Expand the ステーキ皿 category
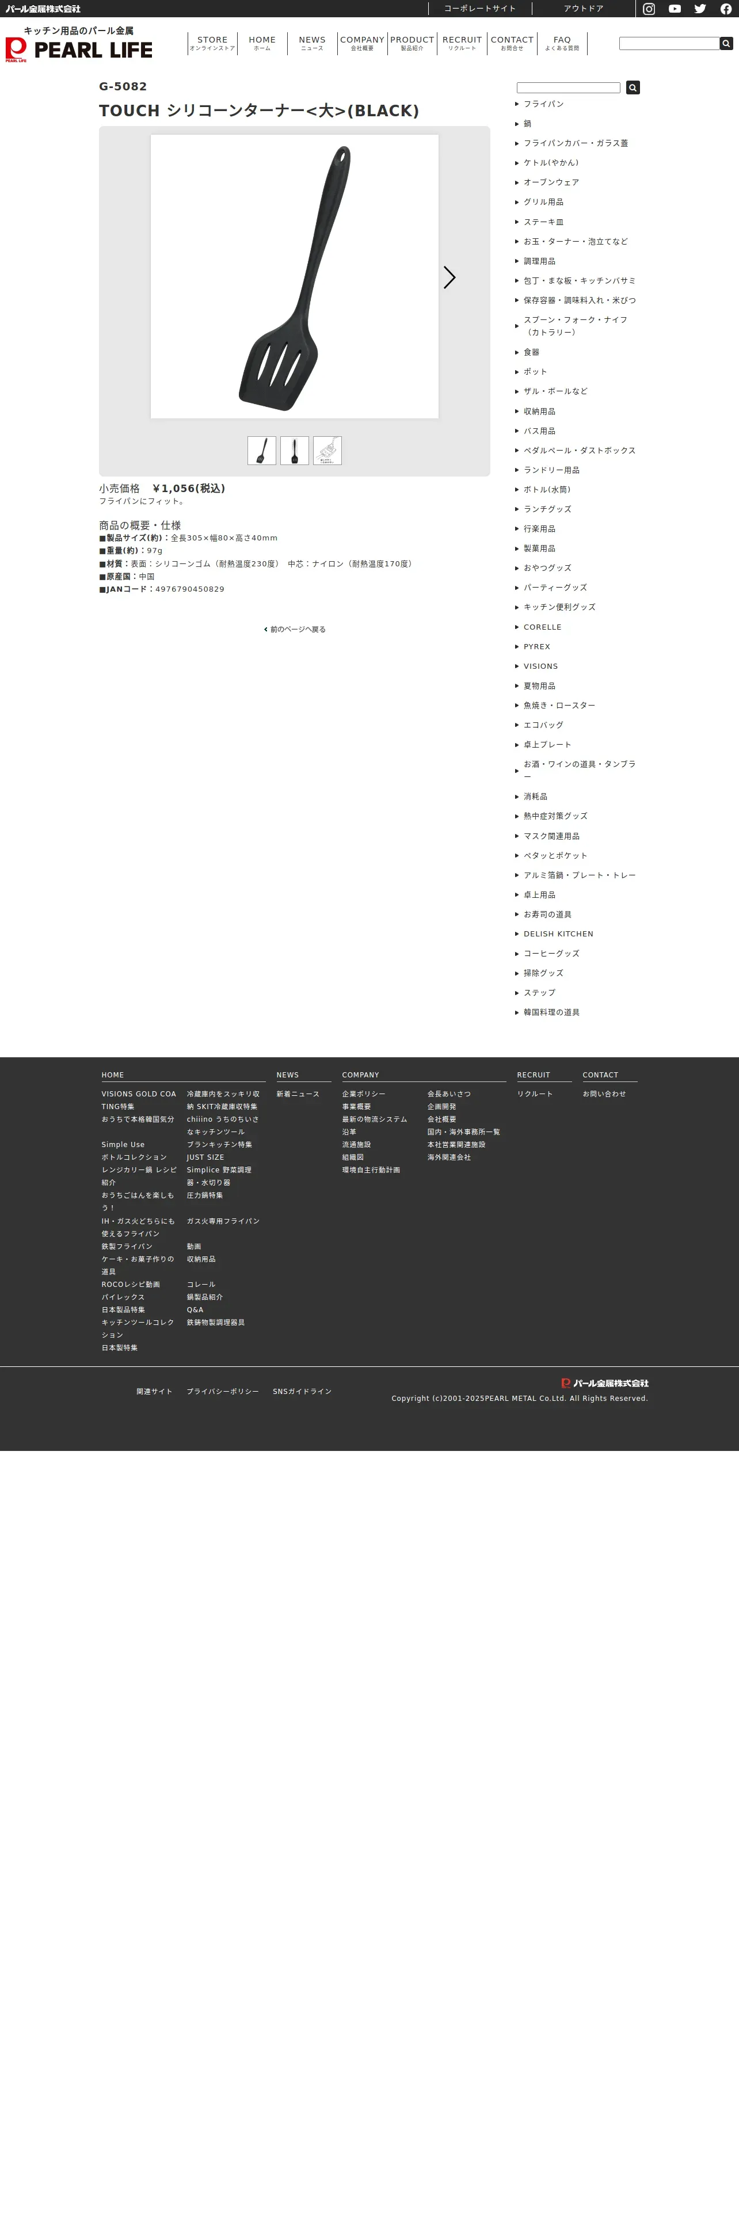The height and width of the screenshot is (2217, 739). coord(544,222)
